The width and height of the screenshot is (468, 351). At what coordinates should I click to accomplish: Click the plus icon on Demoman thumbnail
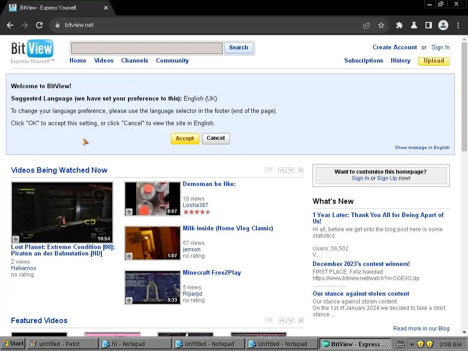pos(129,212)
